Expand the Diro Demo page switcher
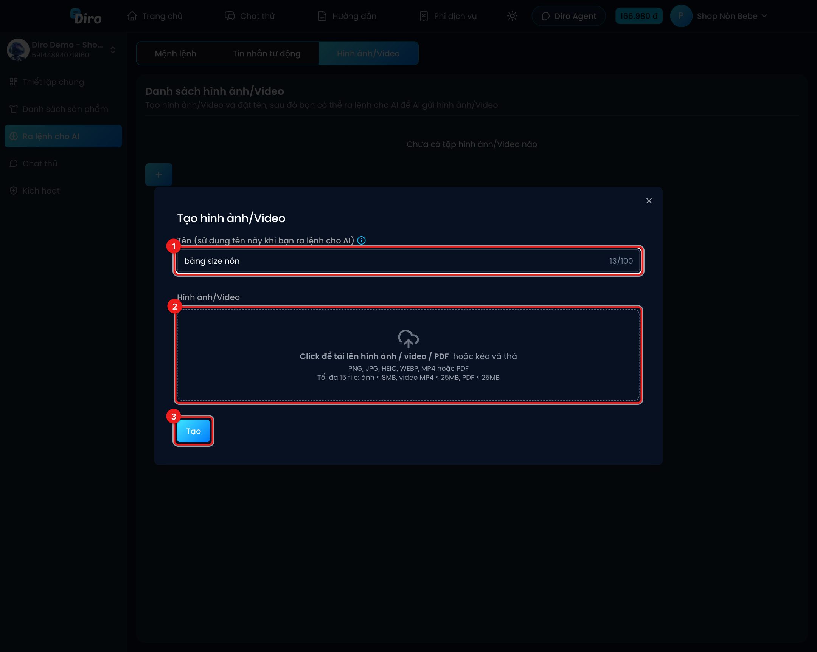Screen dimensions: 817x652 click(113, 50)
